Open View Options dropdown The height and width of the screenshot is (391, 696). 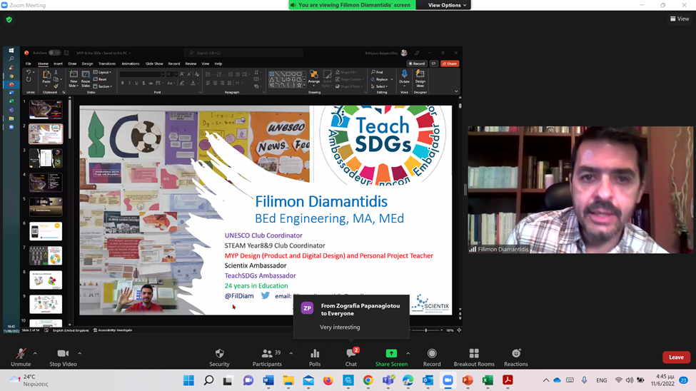pyautogui.click(x=447, y=5)
